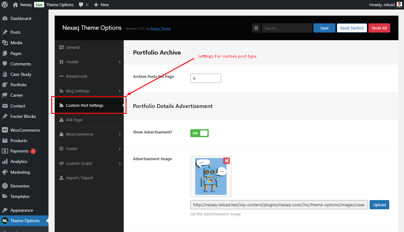Select the Custom Post Settings tab
Image resolution: width=404 pixels, height=232 pixels.
89,105
